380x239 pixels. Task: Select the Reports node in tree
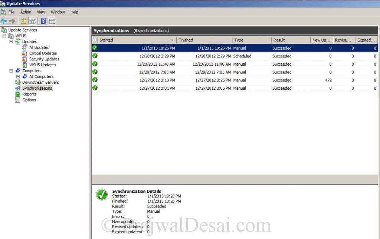29,94
